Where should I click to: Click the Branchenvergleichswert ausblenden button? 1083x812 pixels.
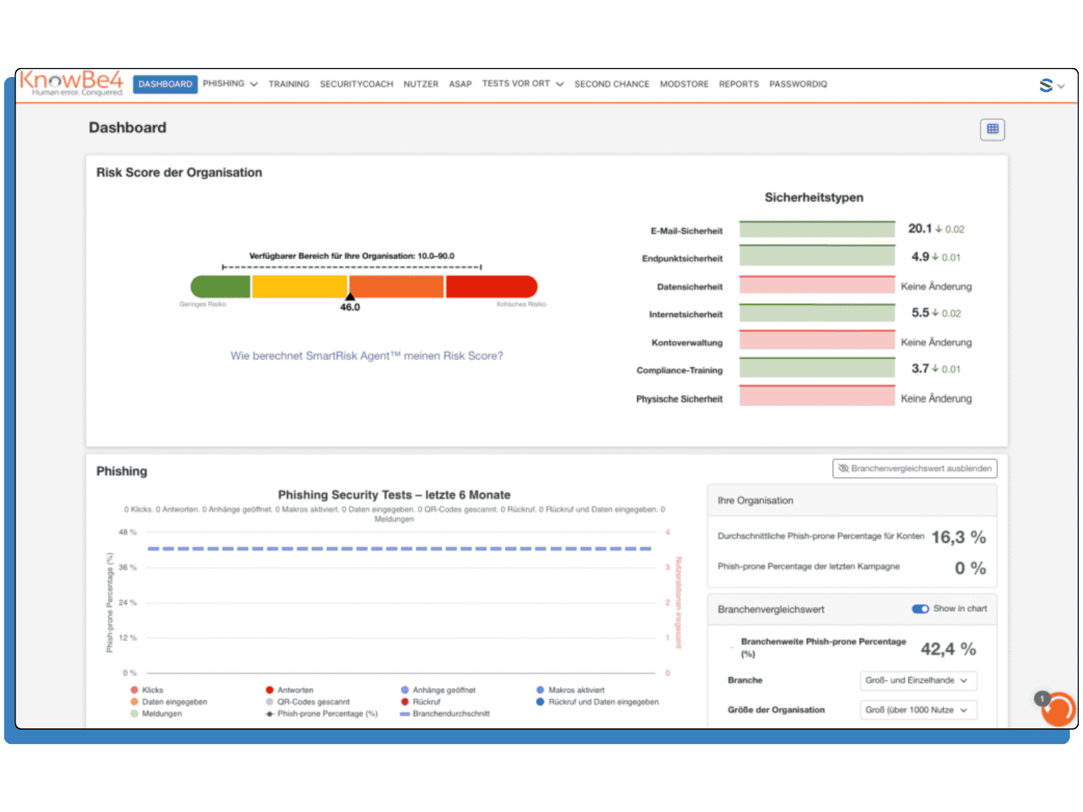click(915, 469)
